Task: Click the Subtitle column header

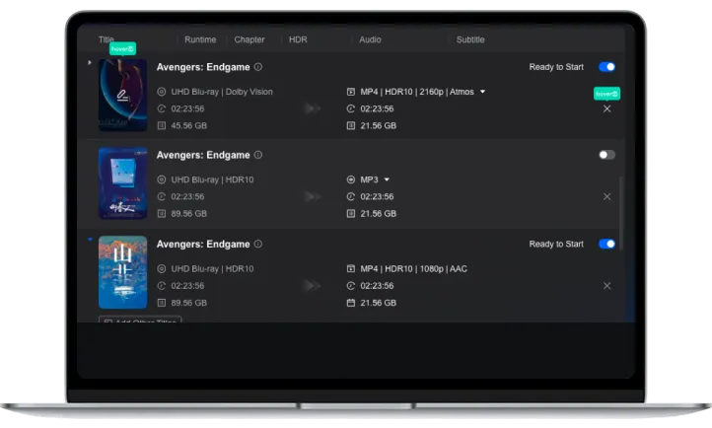Action: [470, 39]
